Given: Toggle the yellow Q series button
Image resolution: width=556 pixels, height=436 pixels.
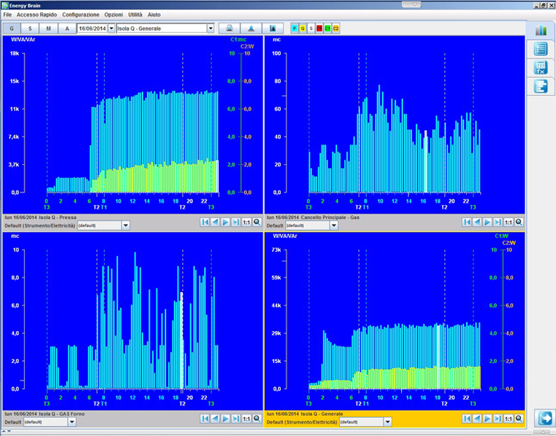Looking at the screenshot, I should point(303,29).
